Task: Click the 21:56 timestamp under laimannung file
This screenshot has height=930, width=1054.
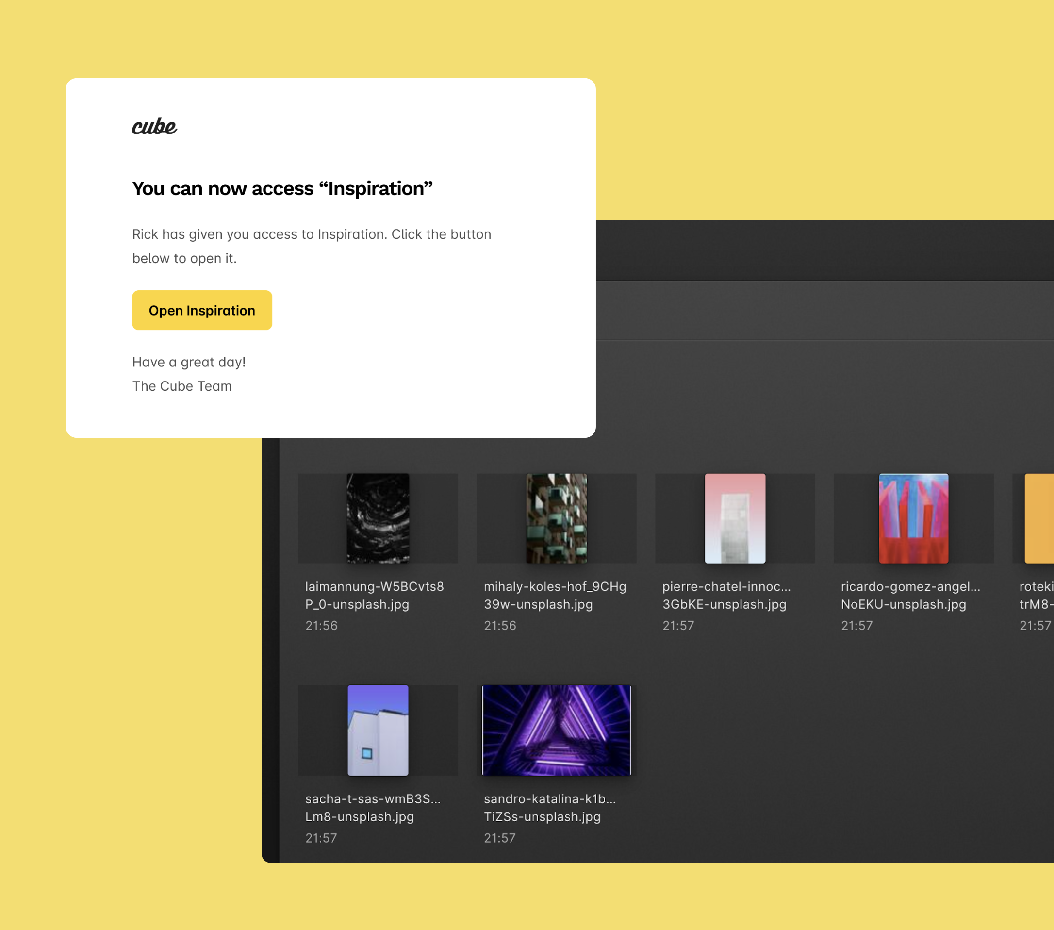Action: pos(321,625)
